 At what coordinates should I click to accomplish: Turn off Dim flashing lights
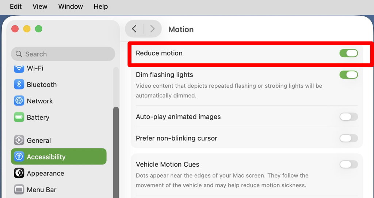[348, 75]
